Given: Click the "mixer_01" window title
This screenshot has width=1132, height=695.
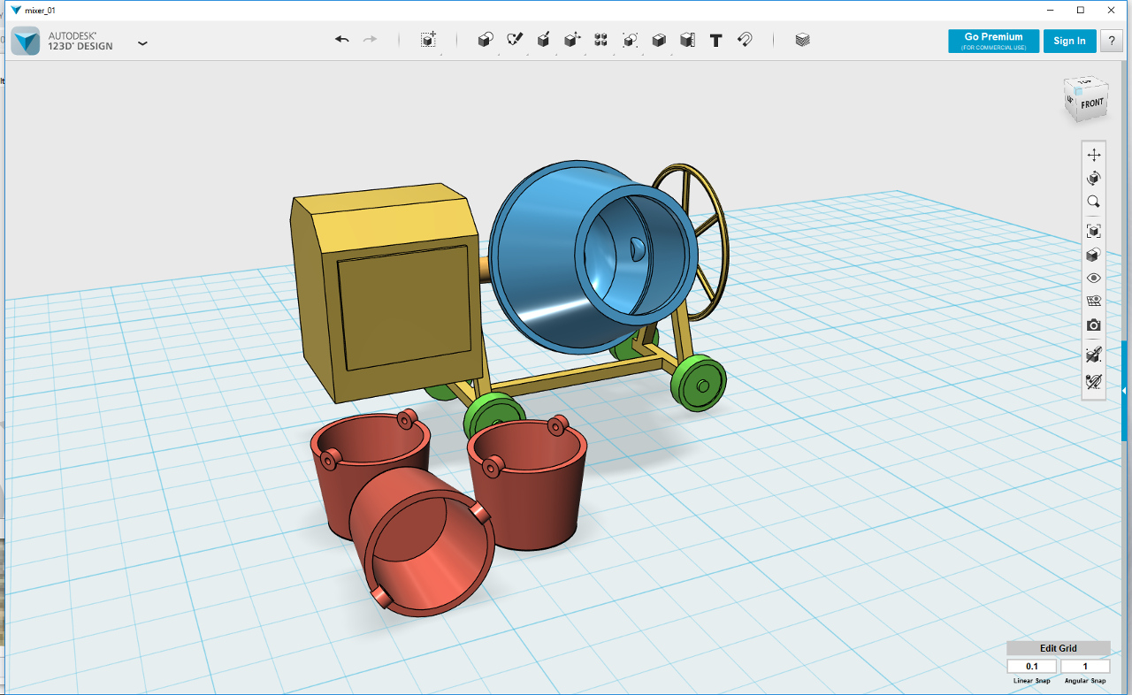Looking at the screenshot, I should (41, 10).
